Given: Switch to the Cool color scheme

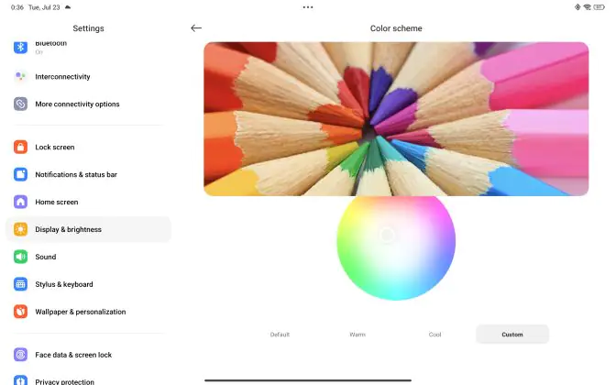Looking at the screenshot, I should pos(434,335).
